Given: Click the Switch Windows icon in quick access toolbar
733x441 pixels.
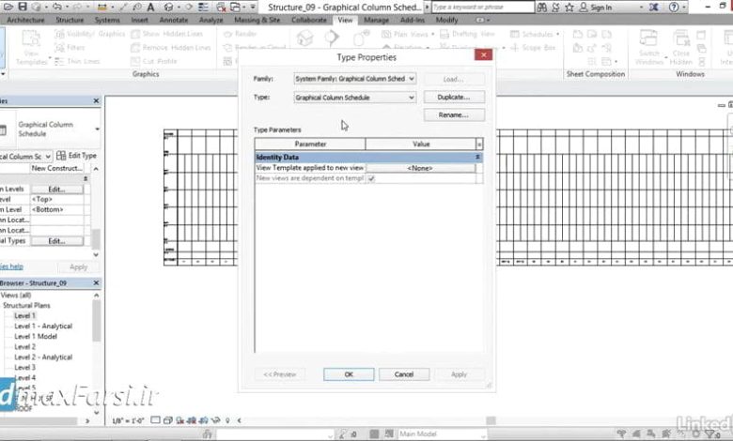Looking at the screenshot, I should (x=236, y=7).
